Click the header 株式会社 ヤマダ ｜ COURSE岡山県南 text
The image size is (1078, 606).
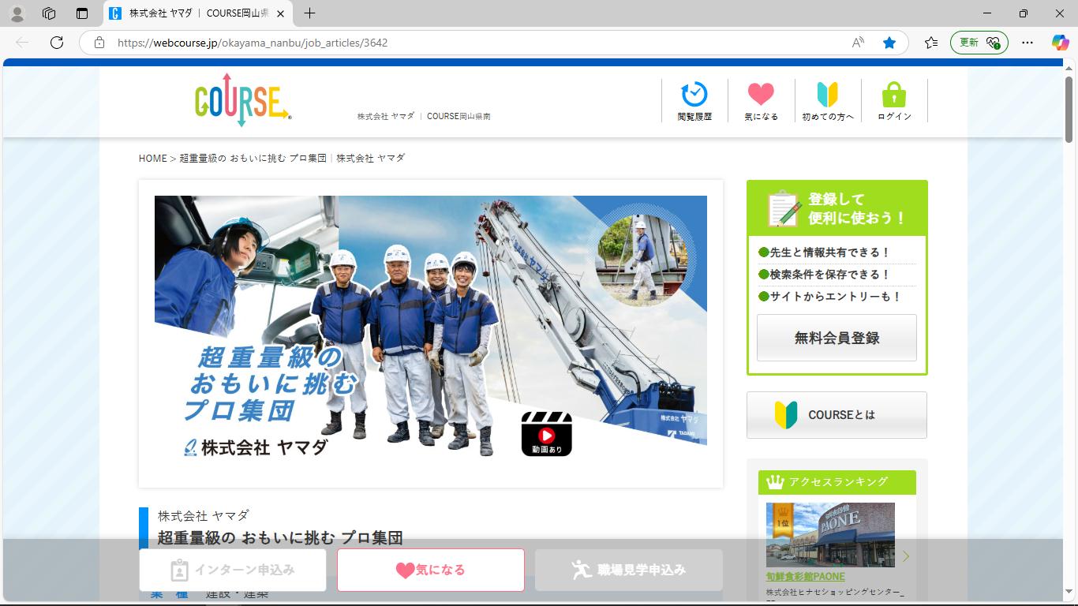tap(424, 116)
